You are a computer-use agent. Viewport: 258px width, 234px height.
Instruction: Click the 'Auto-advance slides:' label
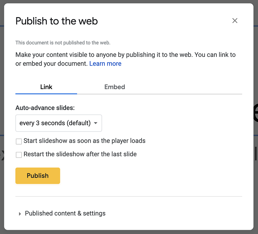[x=45, y=108]
